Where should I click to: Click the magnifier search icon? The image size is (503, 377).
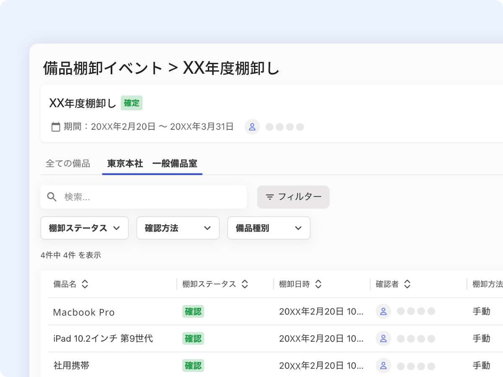52,197
